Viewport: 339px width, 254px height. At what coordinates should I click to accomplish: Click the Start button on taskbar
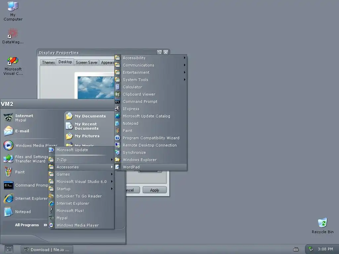9,249
